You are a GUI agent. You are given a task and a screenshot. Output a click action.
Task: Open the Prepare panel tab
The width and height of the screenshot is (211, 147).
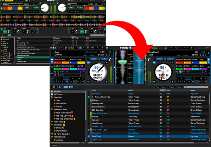pyautogui.click(x=171, y=87)
